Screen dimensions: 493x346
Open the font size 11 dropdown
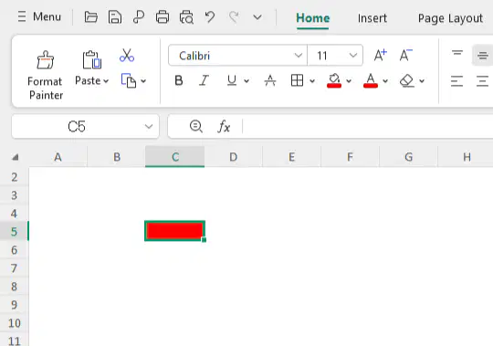click(353, 56)
